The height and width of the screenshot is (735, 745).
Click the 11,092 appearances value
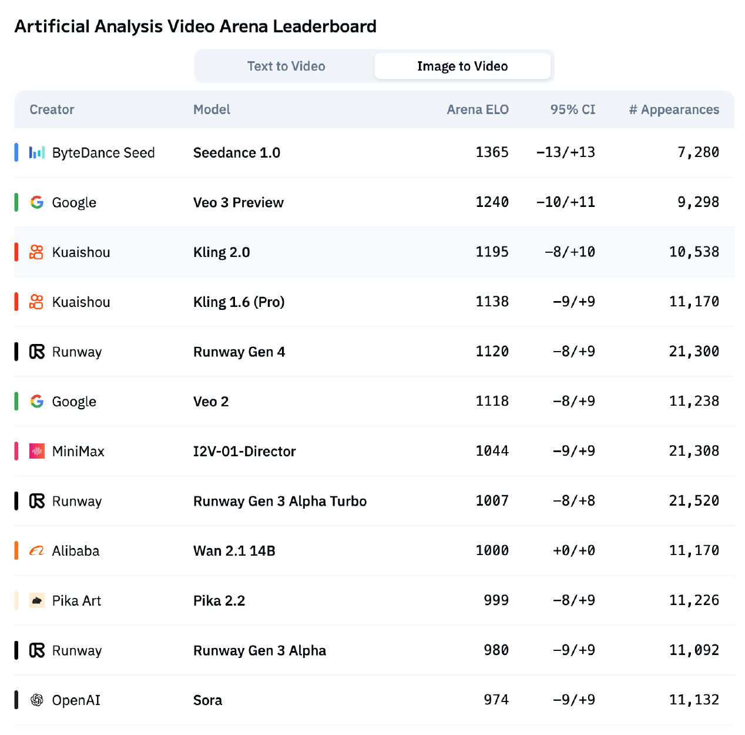[694, 650]
